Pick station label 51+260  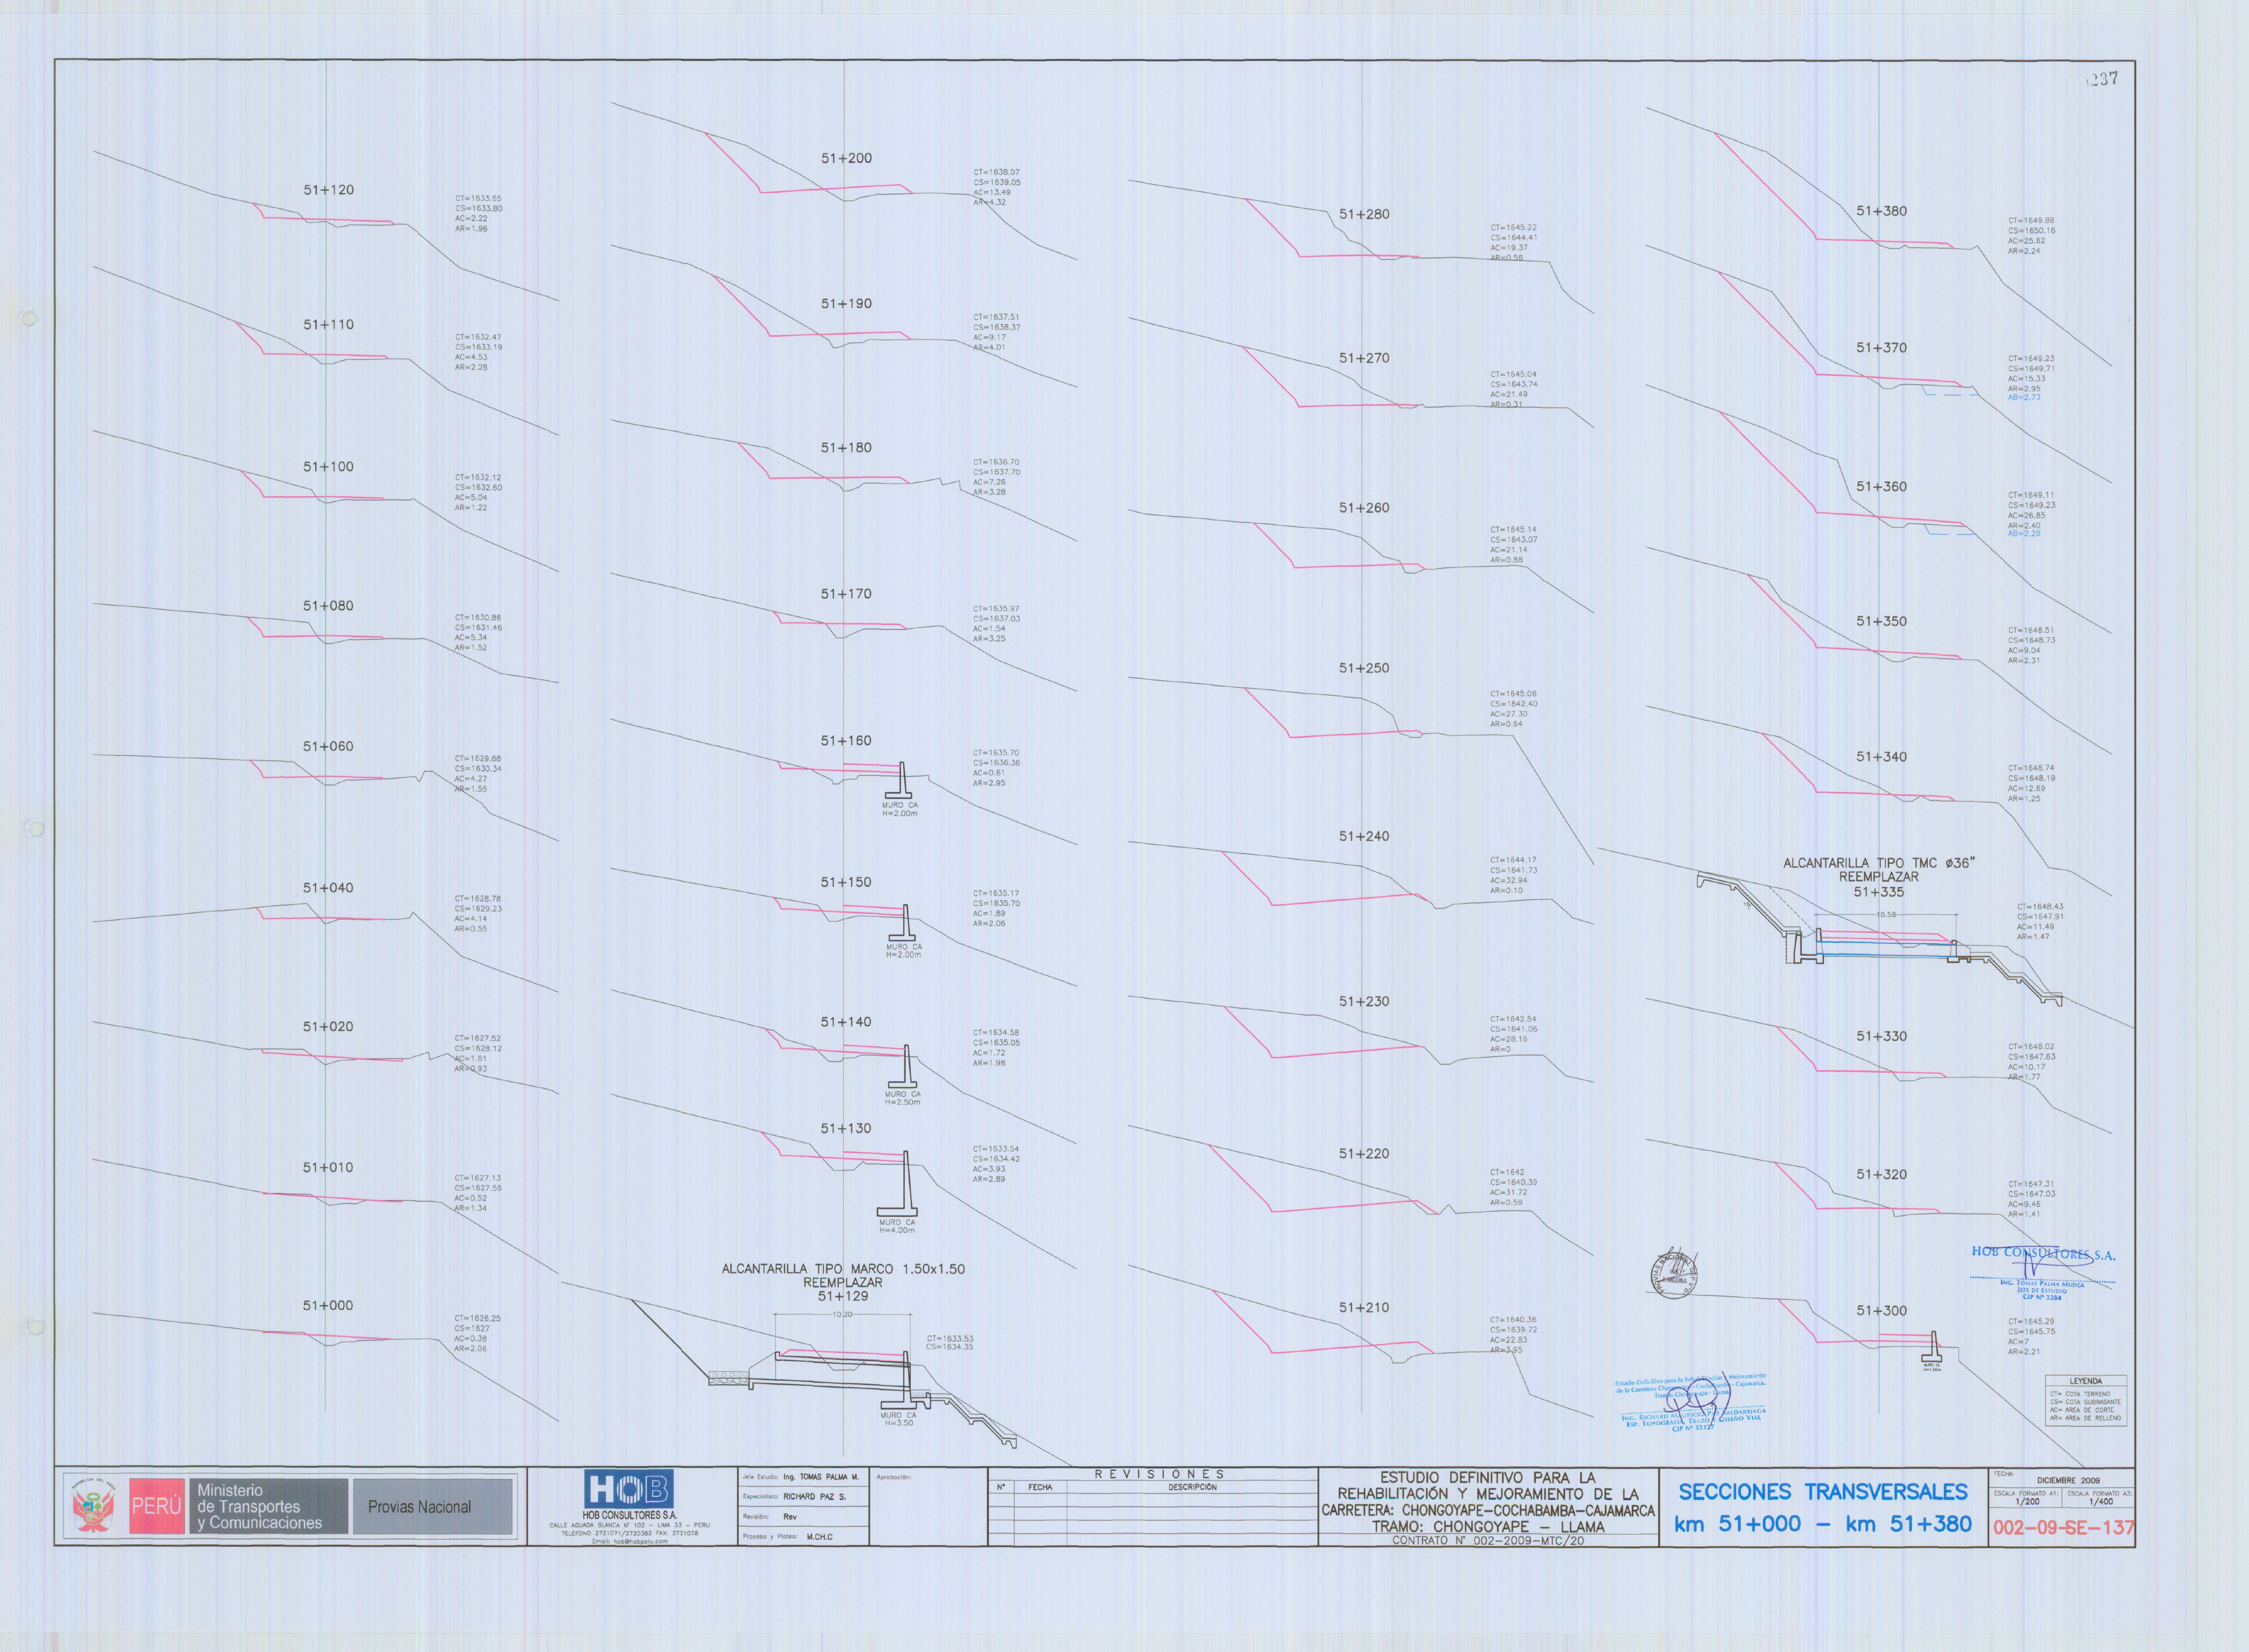[x=1364, y=508]
